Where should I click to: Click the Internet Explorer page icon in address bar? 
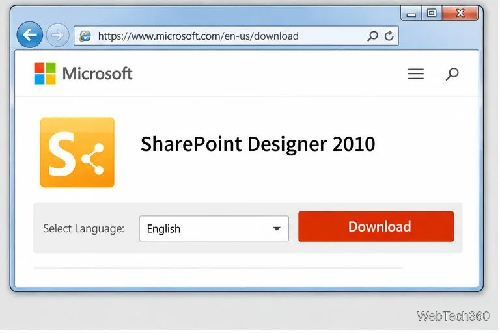click(x=85, y=36)
